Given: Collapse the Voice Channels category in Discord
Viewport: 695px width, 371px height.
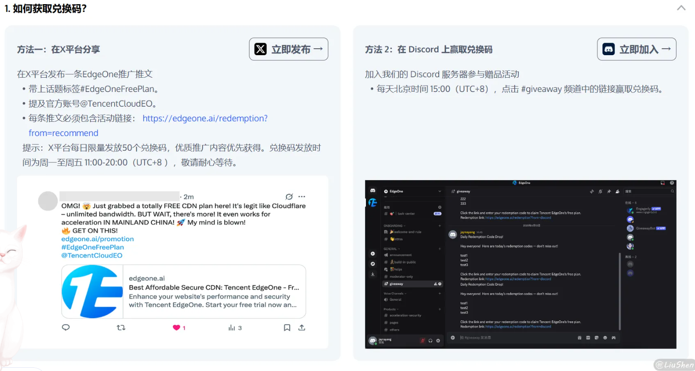Looking at the screenshot, I should tap(395, 293).
